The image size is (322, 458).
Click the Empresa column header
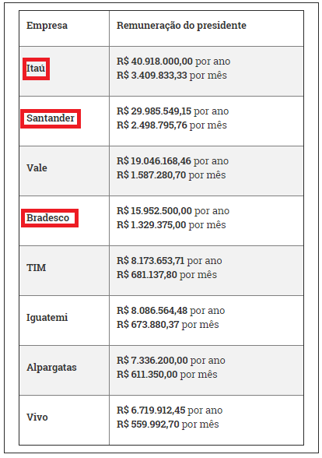tap(47, 26)
